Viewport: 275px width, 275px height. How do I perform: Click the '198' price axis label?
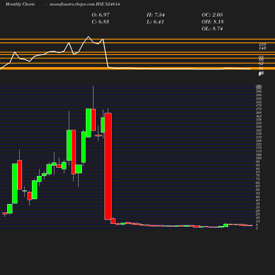pyautogui.click(x=258, y=92)
